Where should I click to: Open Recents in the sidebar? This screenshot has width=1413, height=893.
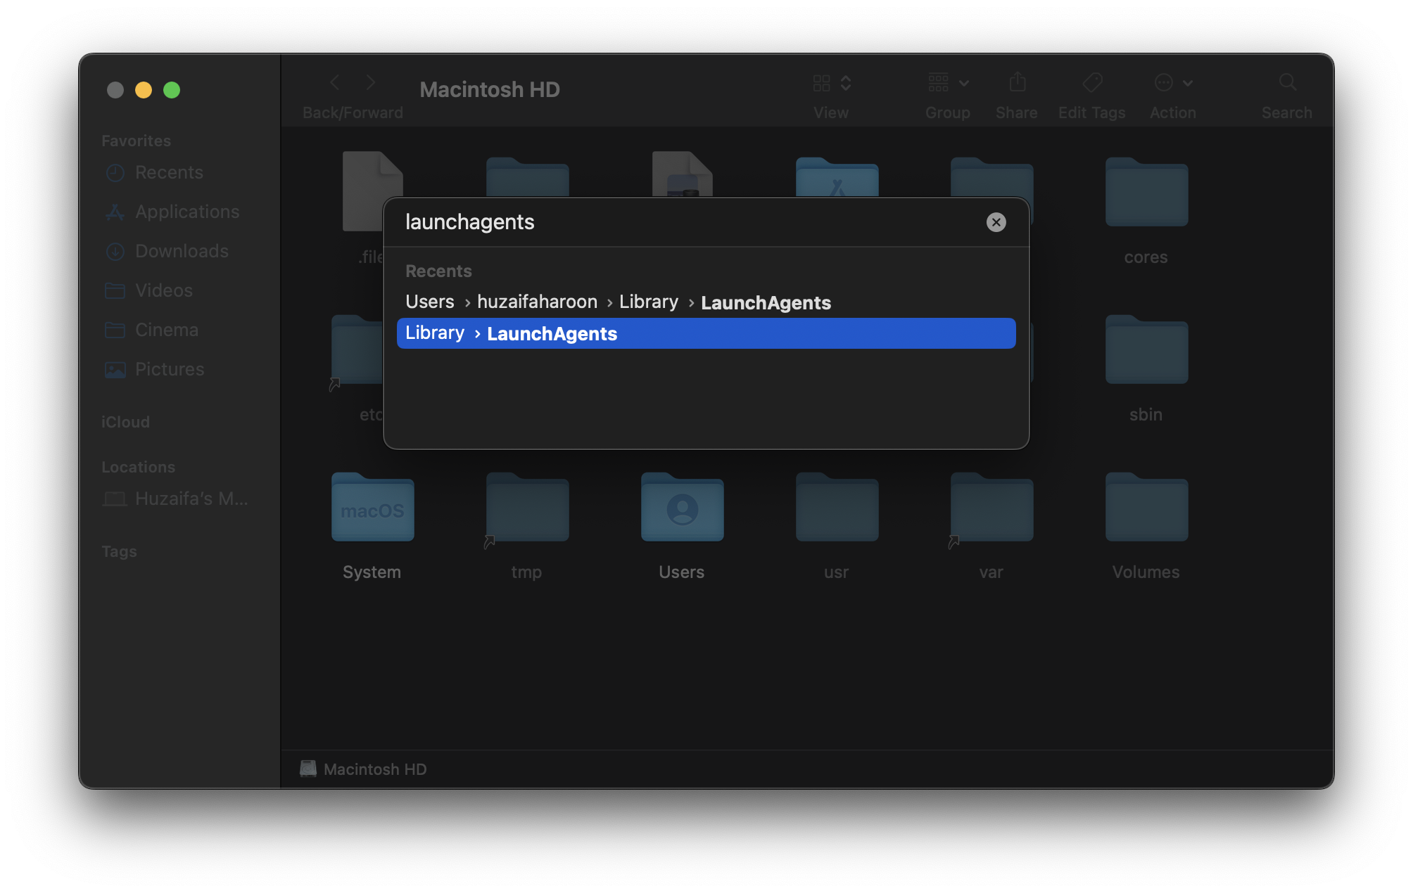click(x=169, y=172)
